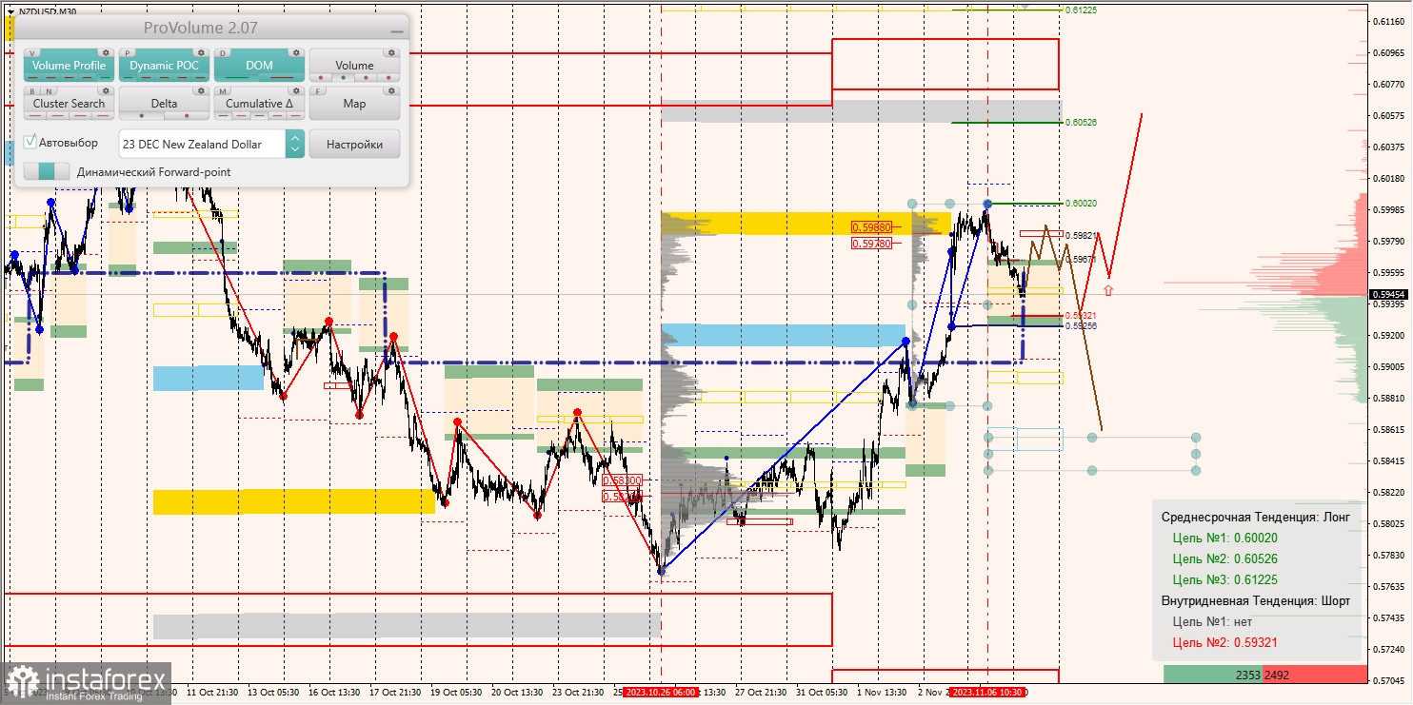1413x705 pixels.
Task: Open Volume gear settings
Action: point(391,52)
